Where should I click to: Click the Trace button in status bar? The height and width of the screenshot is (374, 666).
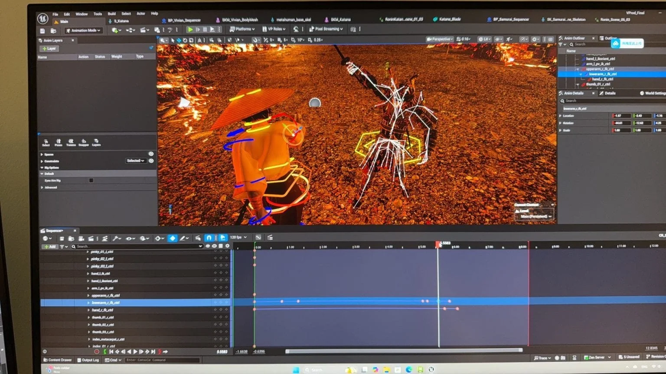[x=542, y=358]
